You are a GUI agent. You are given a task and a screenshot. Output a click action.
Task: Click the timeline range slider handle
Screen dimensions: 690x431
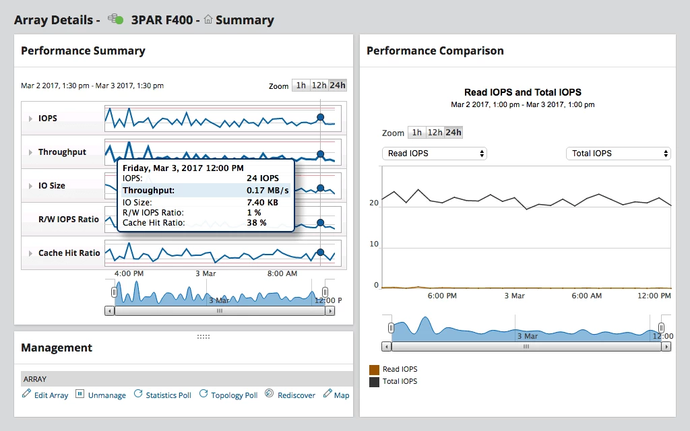tap(115, 291)
